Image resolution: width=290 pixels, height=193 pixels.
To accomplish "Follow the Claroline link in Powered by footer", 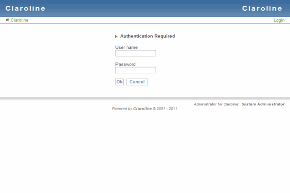I will click(143, 109).
